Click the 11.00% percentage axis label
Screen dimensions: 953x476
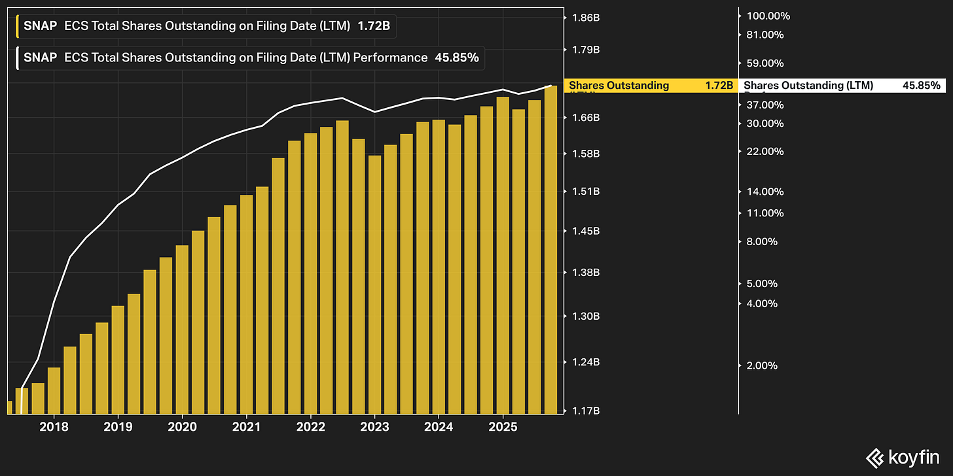765,213
